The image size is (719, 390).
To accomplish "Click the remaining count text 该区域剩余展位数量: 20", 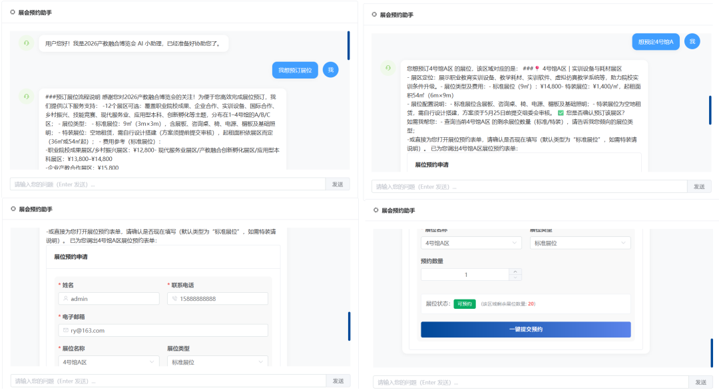I will [508, 304].
